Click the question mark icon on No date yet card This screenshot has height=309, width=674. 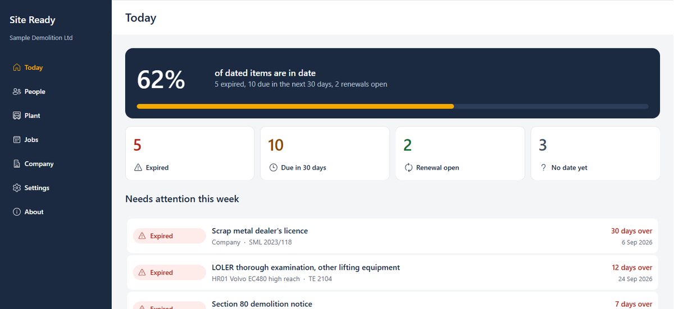(x=544, y=167)
